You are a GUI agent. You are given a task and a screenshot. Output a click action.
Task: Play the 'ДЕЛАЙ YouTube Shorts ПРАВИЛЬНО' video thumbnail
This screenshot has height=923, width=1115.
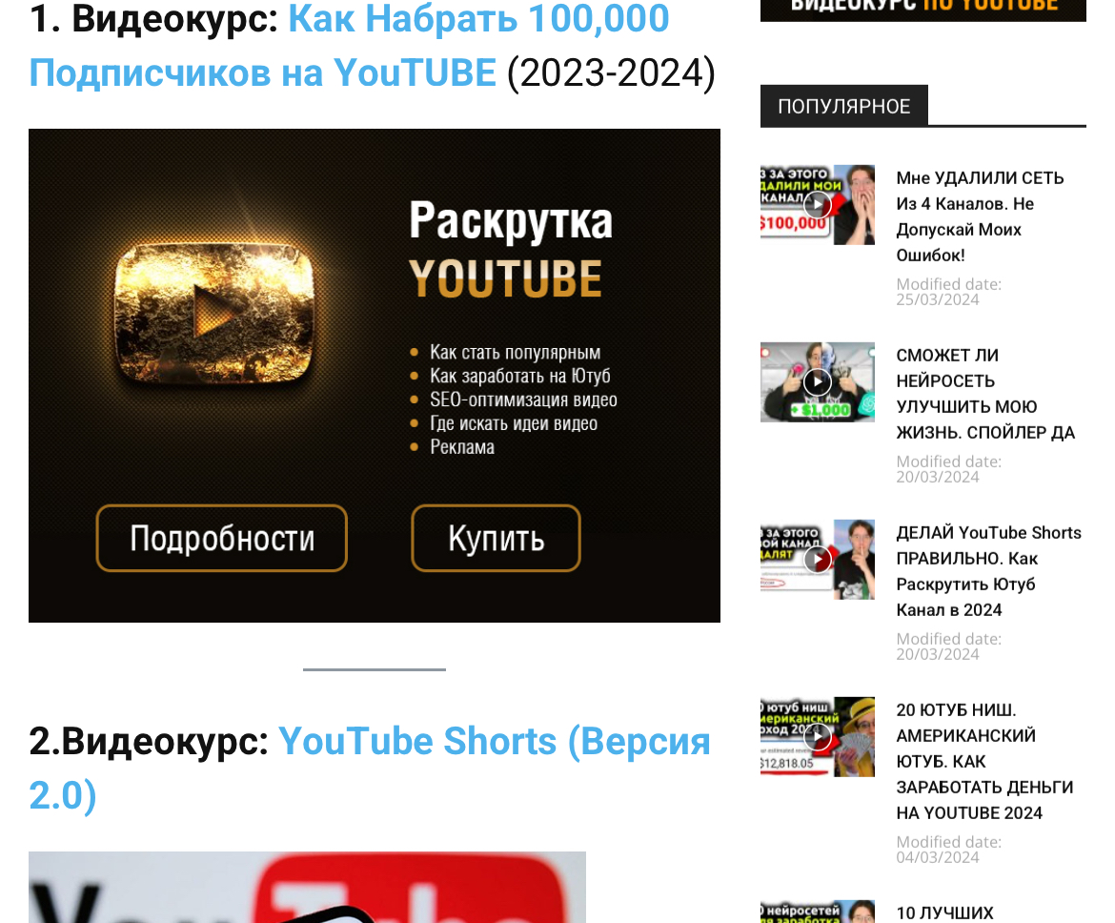817,560
